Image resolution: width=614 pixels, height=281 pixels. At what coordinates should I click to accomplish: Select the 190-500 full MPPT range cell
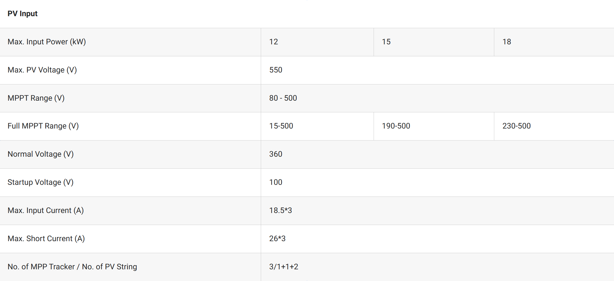pos(396,126)
